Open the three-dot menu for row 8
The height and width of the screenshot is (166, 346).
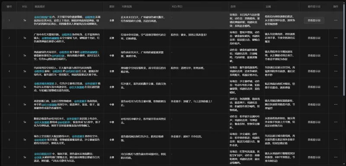tap(336, 140)
